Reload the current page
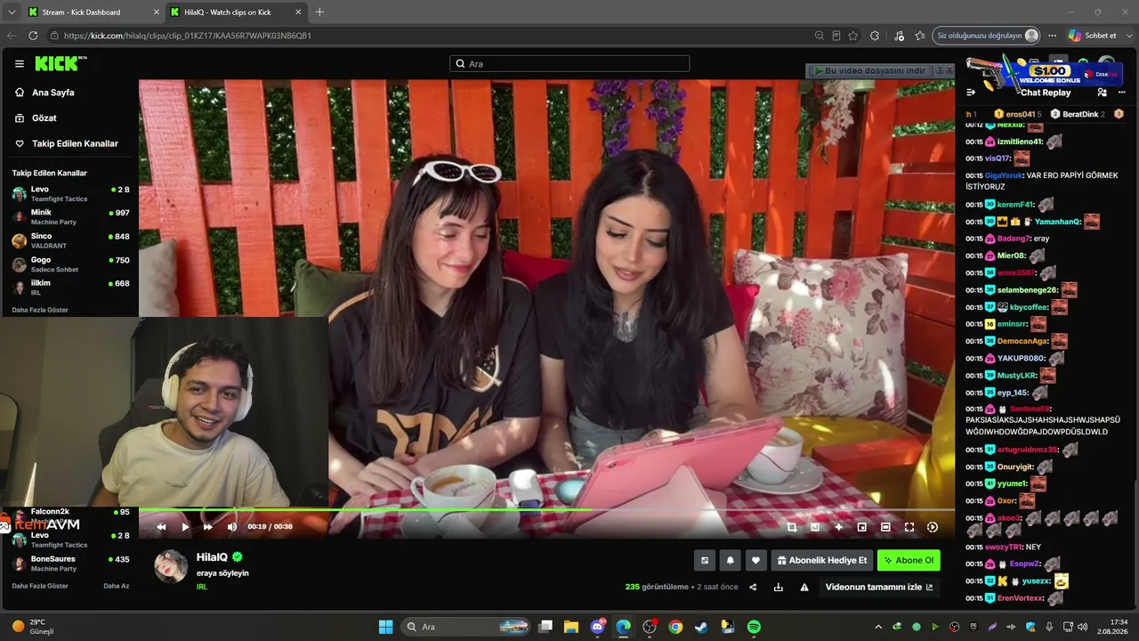The width and height of the screenshot is (1139, 641). (33, 36)
